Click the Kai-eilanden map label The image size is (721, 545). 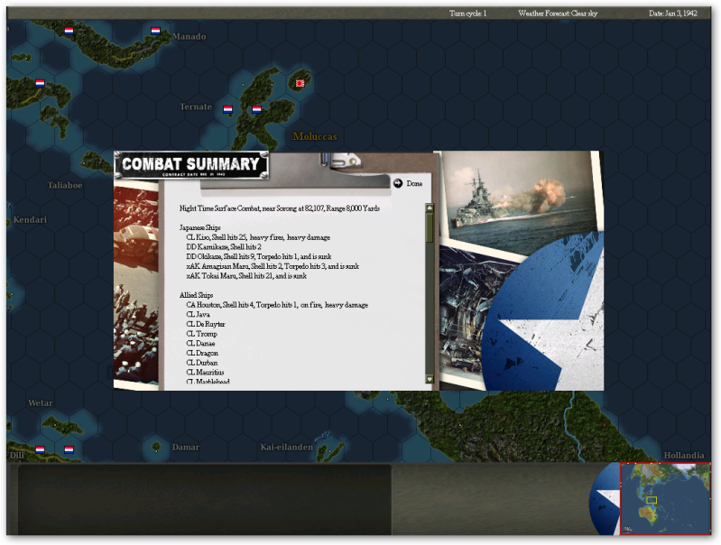tap(286, 447)
